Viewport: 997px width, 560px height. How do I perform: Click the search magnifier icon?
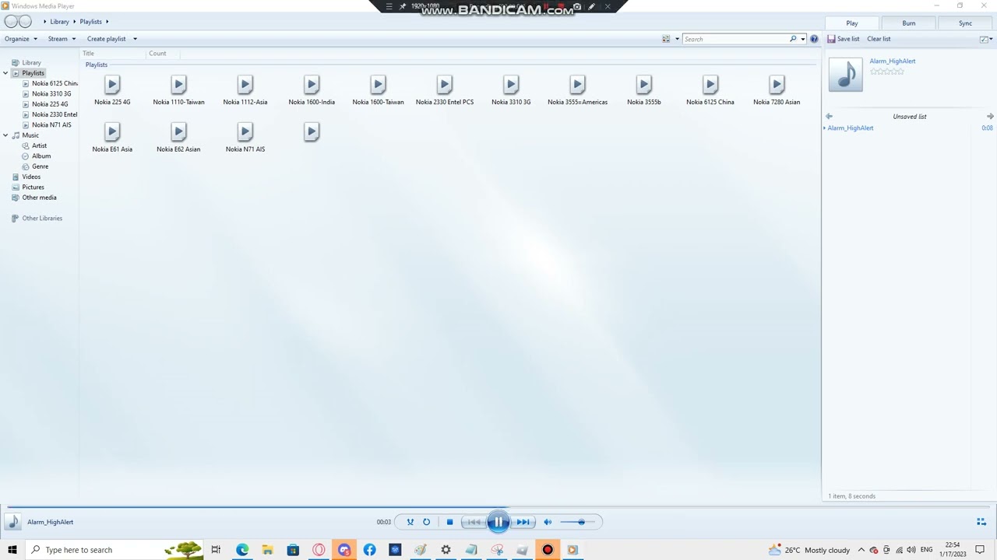click(793, 39)
